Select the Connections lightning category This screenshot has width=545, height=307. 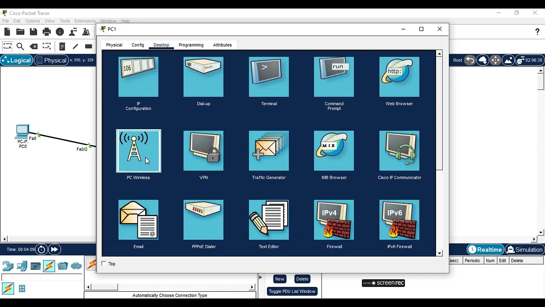tap(49, 266)
